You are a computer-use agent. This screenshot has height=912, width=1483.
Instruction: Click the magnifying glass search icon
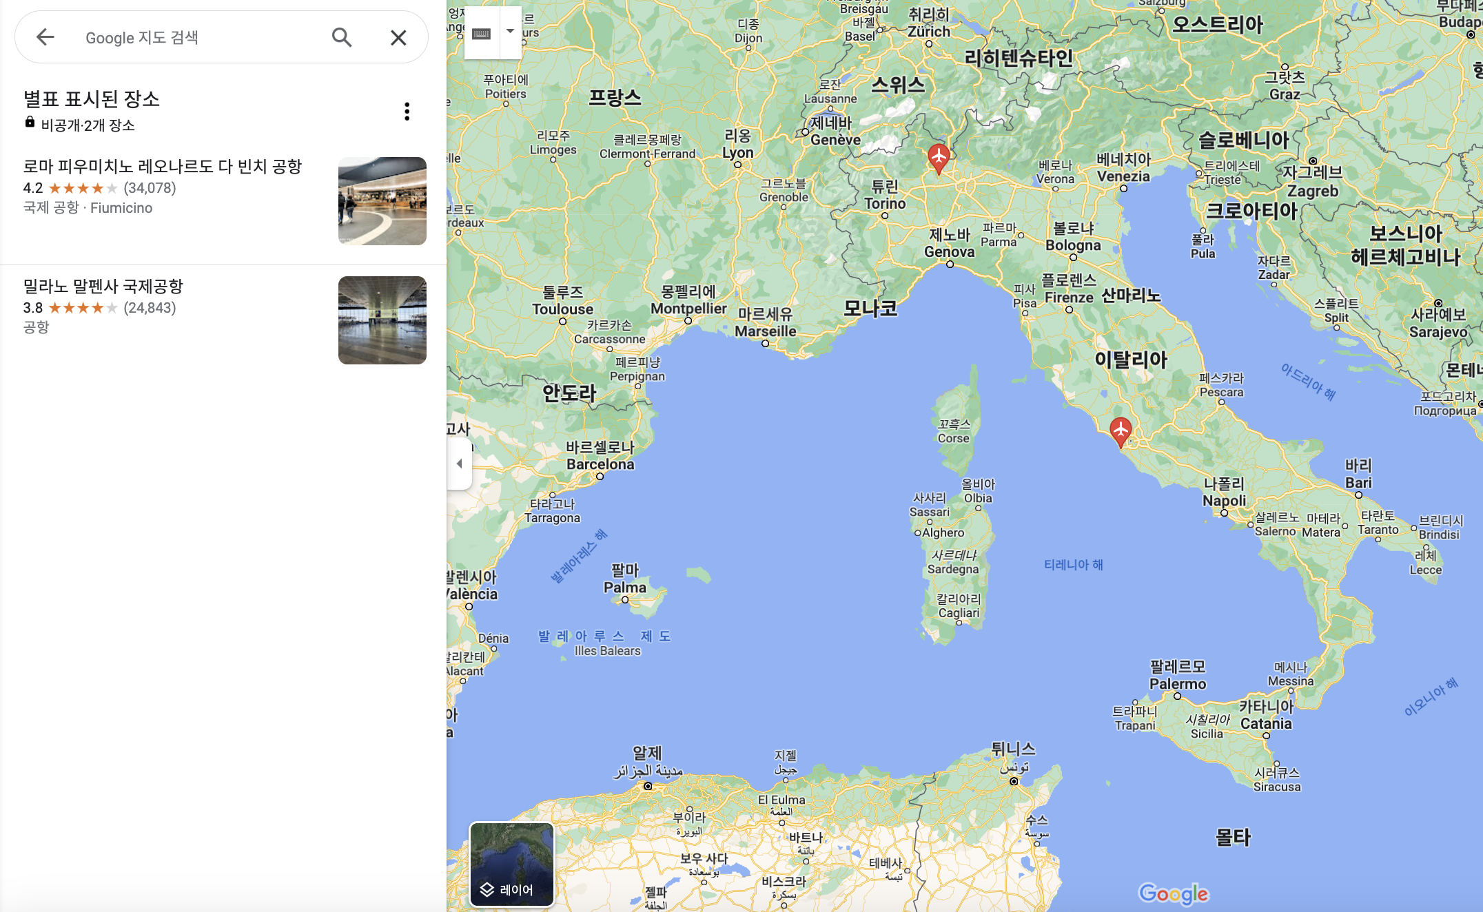tap(342, 37)
